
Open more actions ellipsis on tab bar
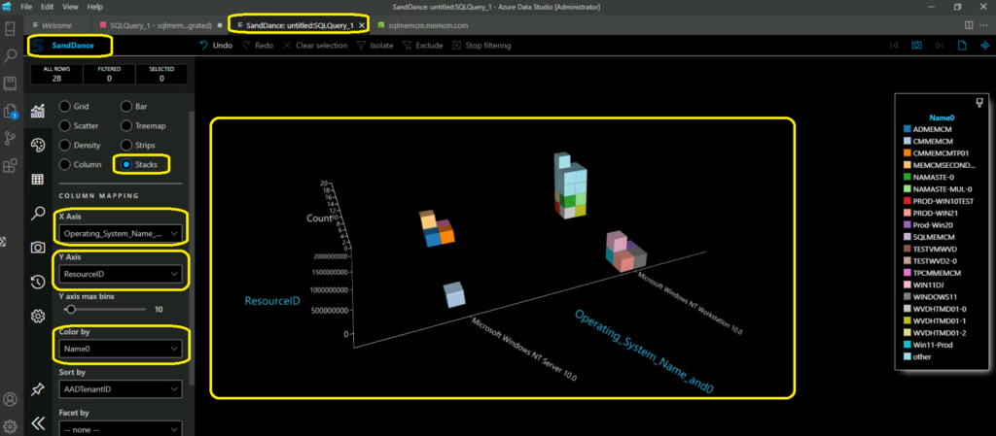click(985, 25)
